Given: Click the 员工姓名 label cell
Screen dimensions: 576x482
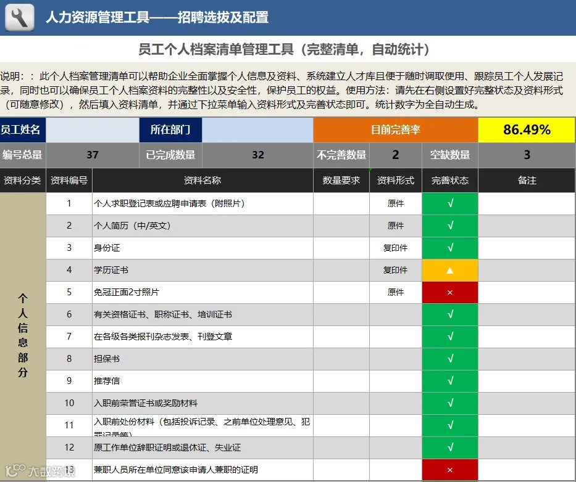Looking at the screenshot, I should (23, 130).
